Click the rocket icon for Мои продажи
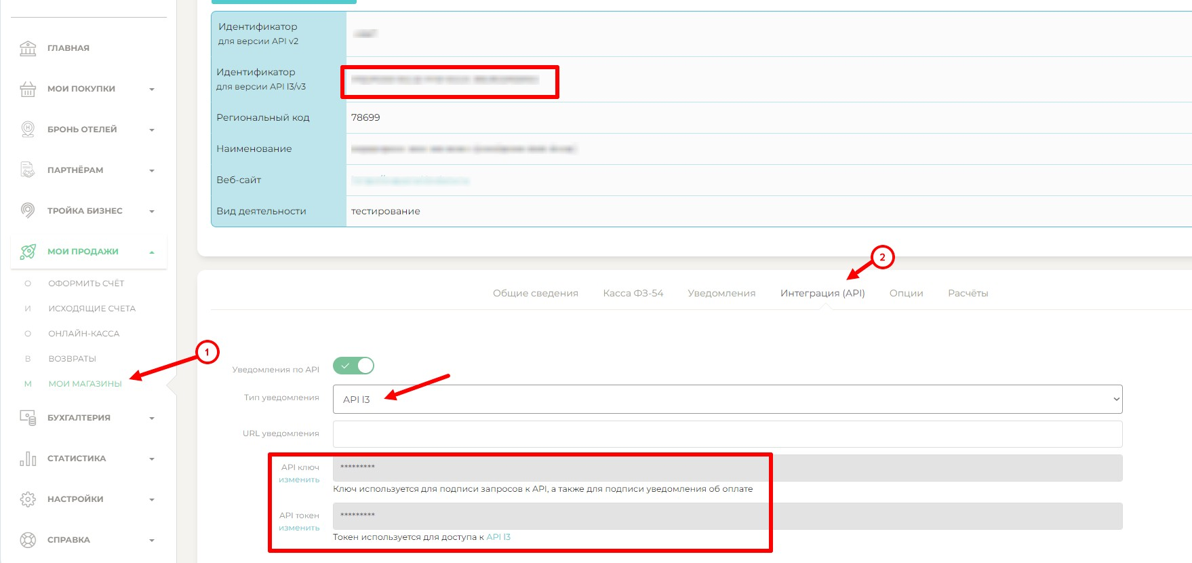Viewport: 1192px width, 563px height. (28, 252)
